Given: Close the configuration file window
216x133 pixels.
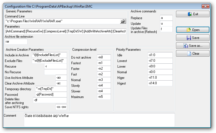Looking at the screenshot, I should tap(205, 6).
